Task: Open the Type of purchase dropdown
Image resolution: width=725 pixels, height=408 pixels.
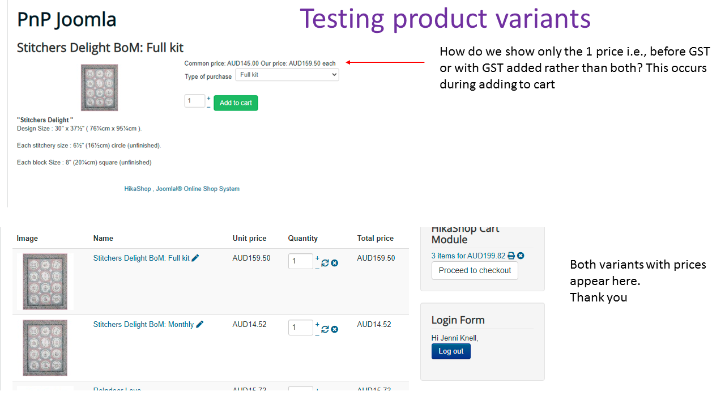Action: [287, 75]
